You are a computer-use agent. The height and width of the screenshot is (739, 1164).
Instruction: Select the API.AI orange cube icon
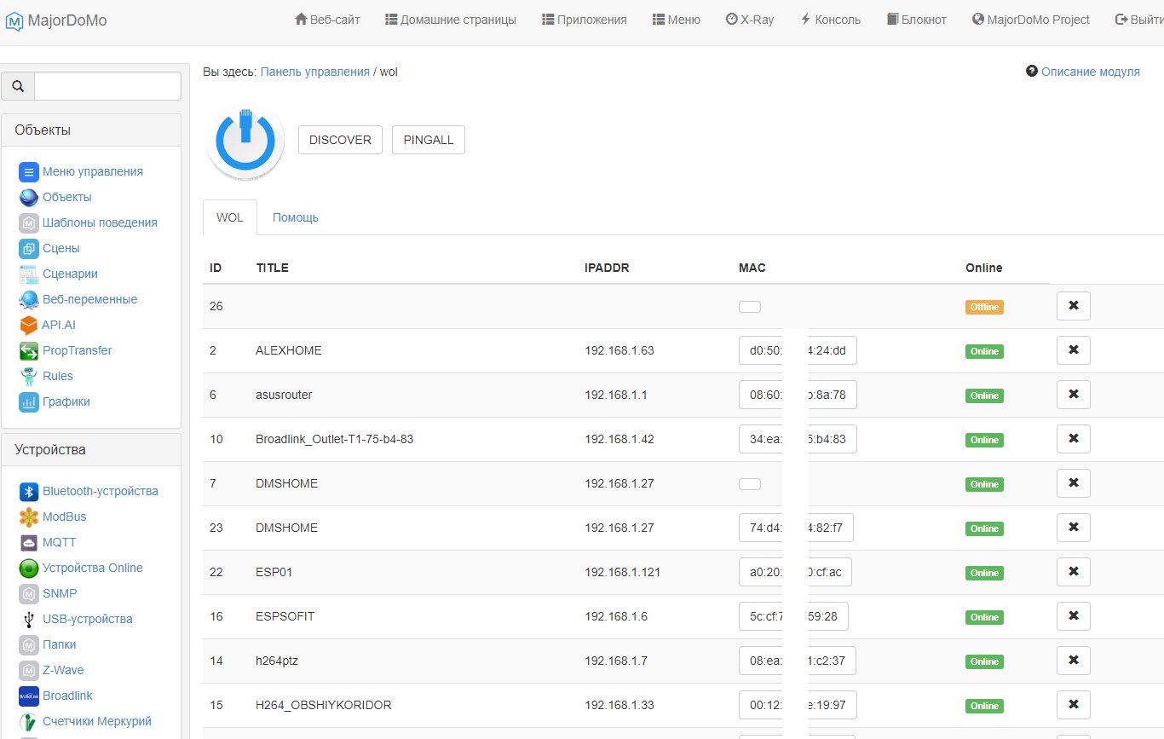click(x=28, y=325)
